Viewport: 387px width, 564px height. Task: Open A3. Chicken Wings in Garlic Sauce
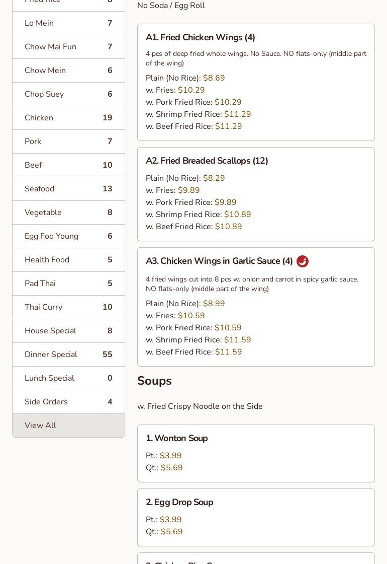tap(219, 261)
